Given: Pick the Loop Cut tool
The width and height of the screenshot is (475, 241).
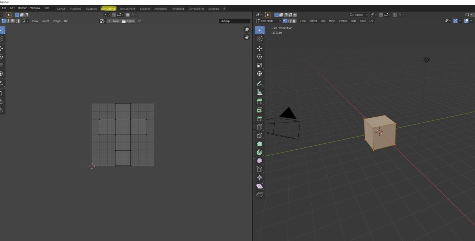Looking at the screenshot, I should coord(259,127).
